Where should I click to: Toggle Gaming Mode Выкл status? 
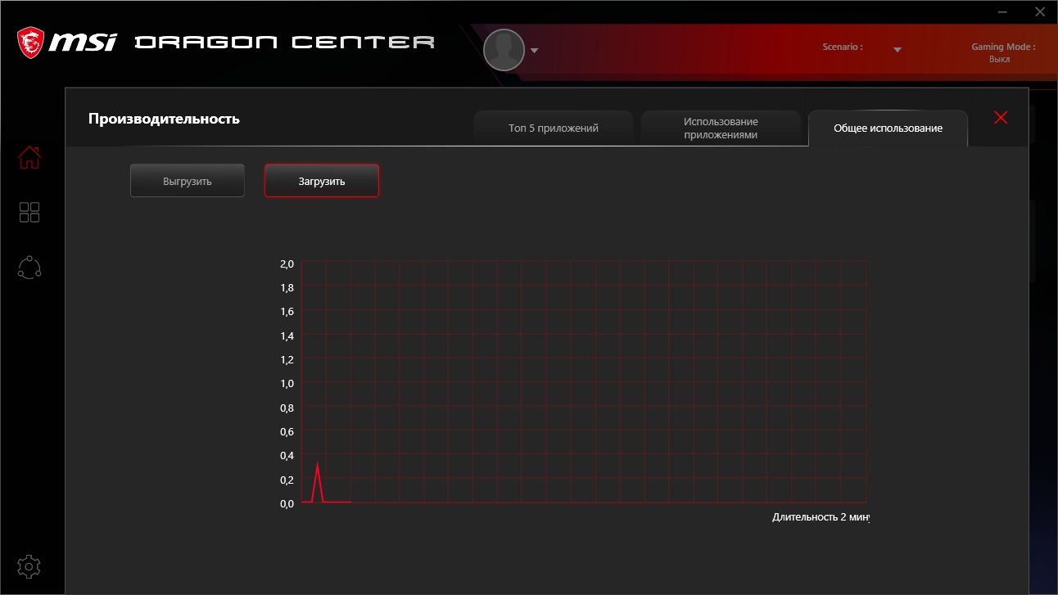[x=999, y=59]
